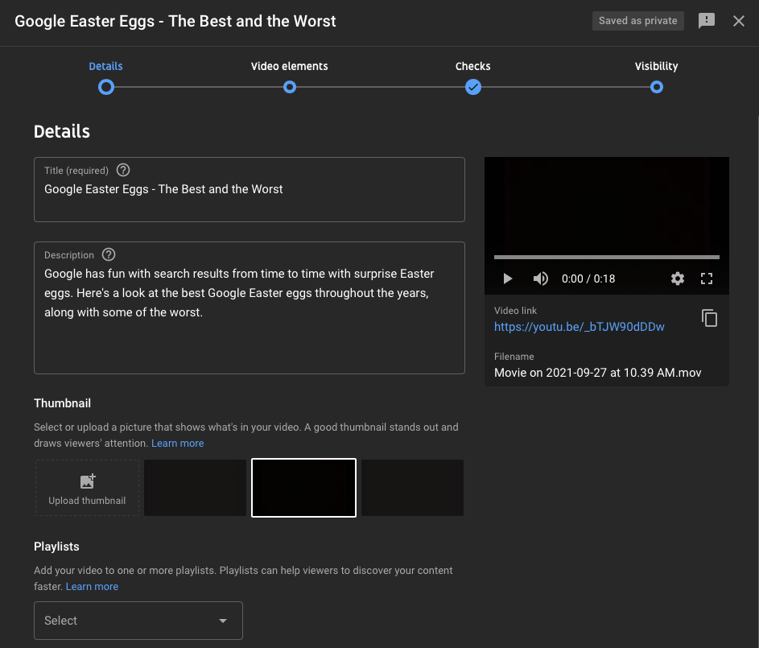Click the 0:00 / 0:18 time display
This screenshot has width=759, height=648.
pos(588,279)
